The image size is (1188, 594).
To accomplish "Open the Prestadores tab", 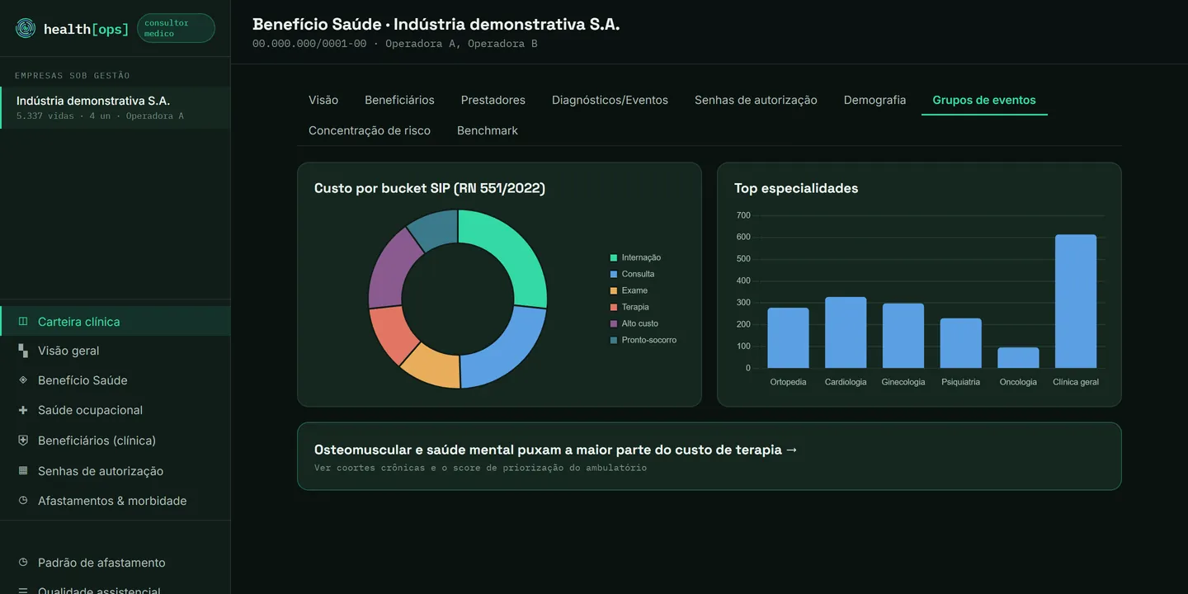I will click(493, 100).
